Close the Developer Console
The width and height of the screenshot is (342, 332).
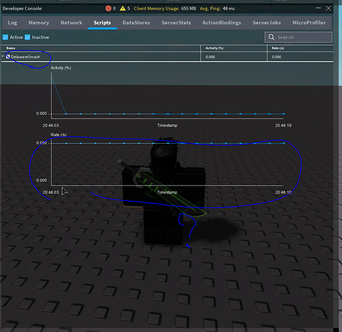coord(328,8)
